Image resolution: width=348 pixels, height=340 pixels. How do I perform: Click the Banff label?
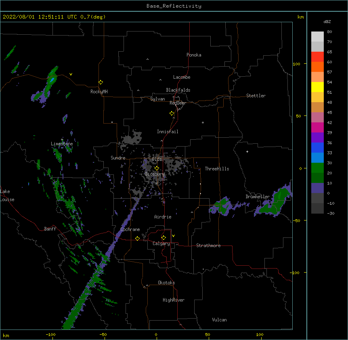pyautogui.click(x=50, y=229)
